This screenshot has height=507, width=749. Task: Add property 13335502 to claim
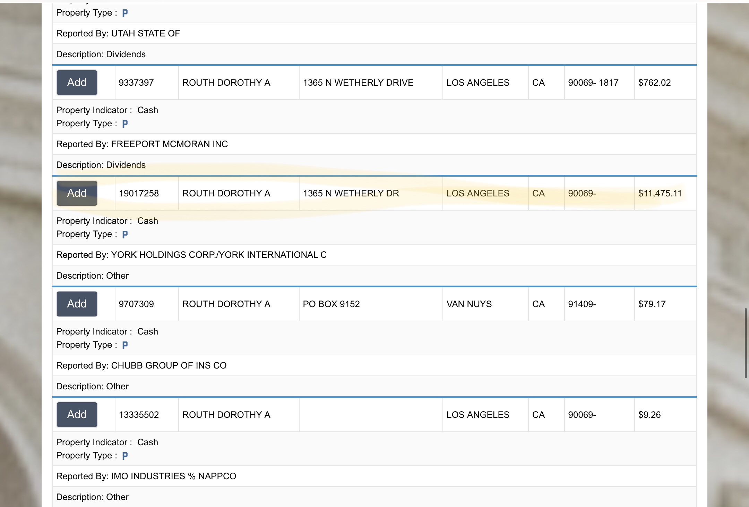click(77, 415)
